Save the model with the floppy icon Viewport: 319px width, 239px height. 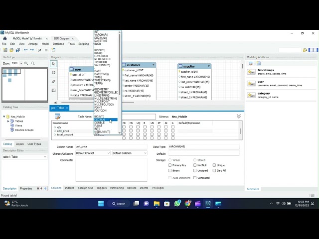18,50
